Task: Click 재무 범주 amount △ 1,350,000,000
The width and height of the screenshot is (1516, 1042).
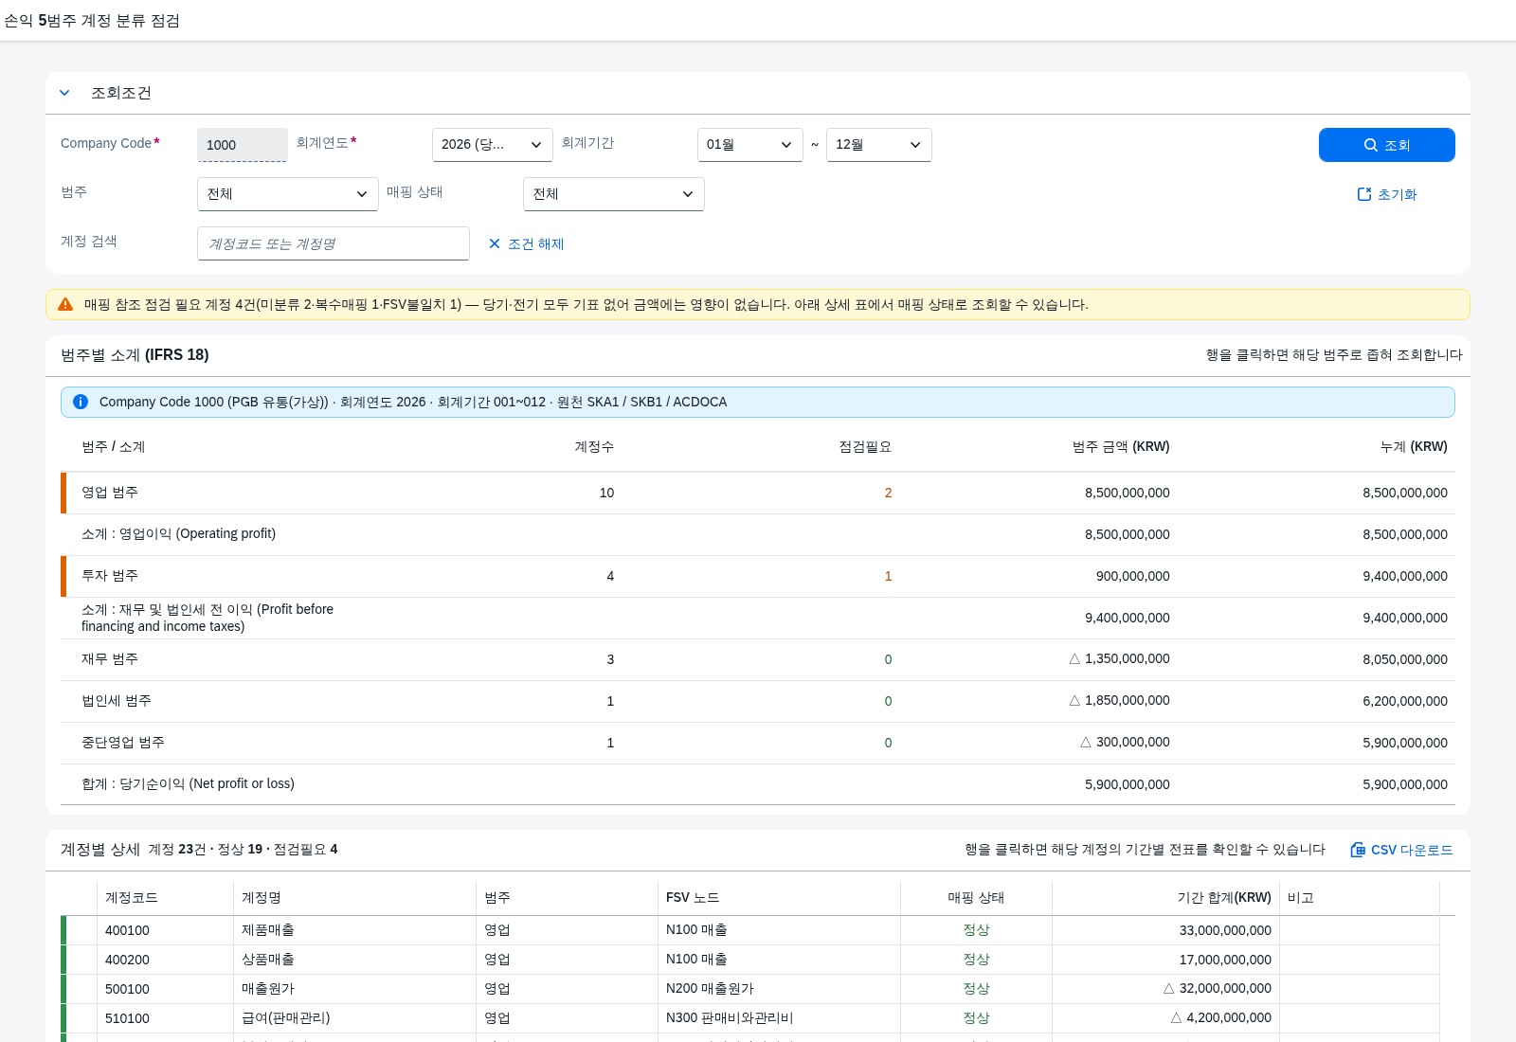Action: [x=1119, y=659]
